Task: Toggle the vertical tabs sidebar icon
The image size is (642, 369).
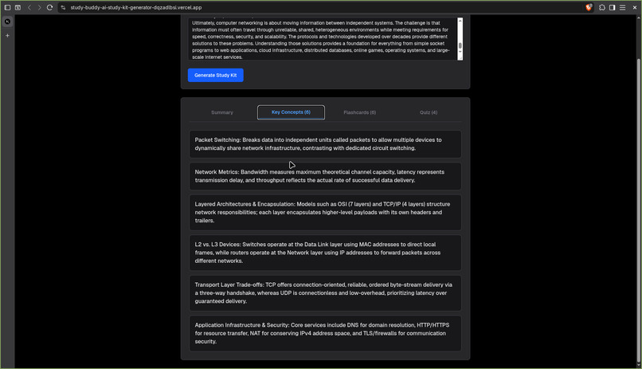Action: point(7,7)
